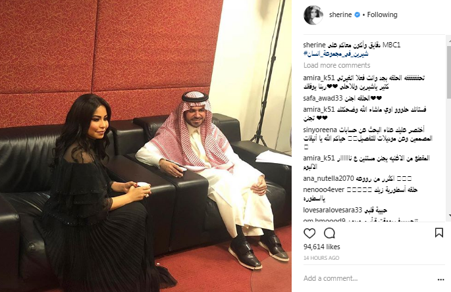Toggle the Following status button
The height and width of the screenshot is (292, 451).
[x=382, y=14]
